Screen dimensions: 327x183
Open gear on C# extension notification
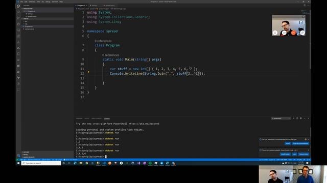(306, 139)
